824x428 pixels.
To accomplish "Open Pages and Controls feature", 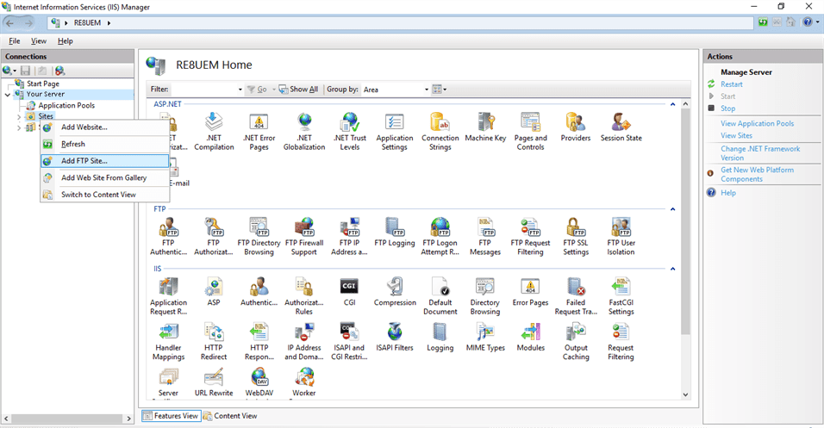I will tap(530, 131).
